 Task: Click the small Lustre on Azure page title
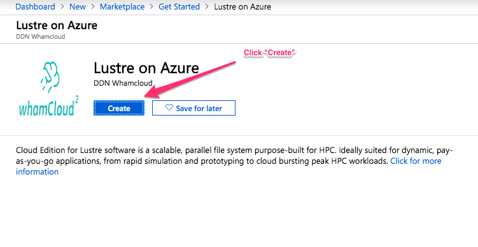(57, 25)
